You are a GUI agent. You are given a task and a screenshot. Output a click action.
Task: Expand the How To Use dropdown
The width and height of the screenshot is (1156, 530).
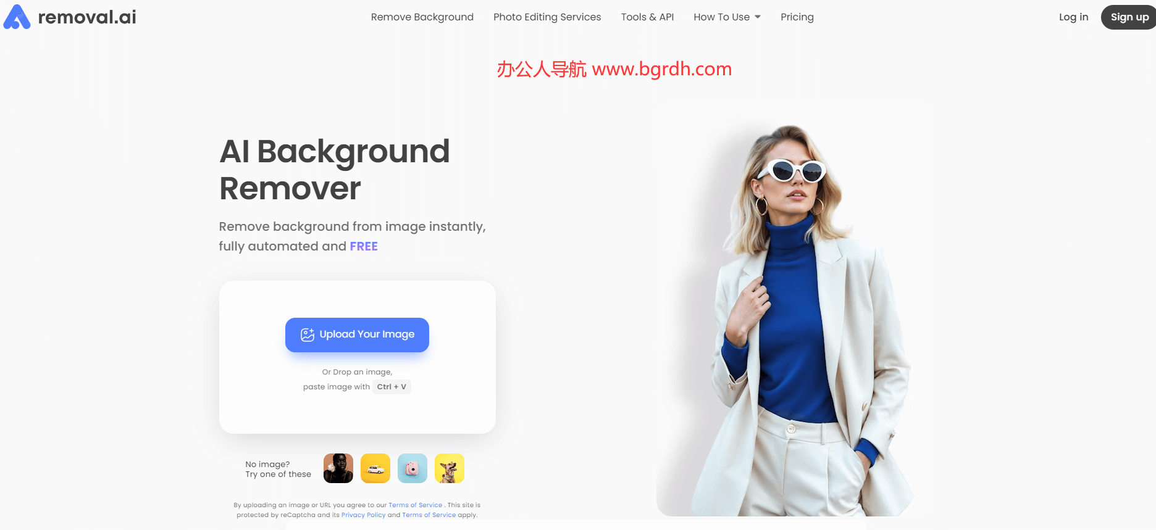pos(726,17)
